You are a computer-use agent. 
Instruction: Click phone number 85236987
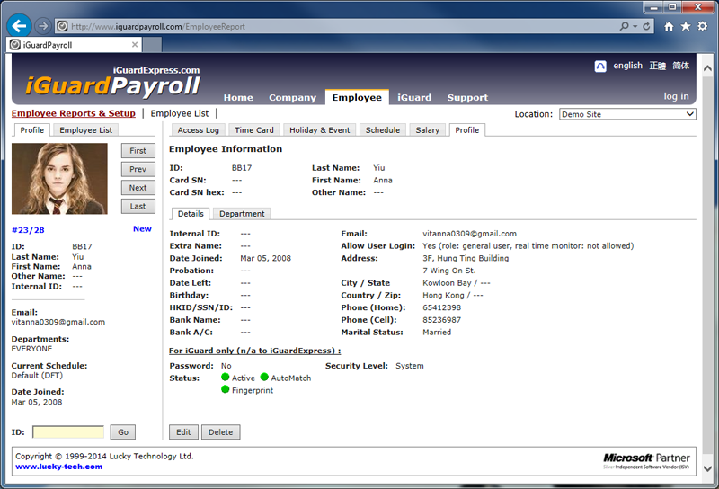[441, 320]
